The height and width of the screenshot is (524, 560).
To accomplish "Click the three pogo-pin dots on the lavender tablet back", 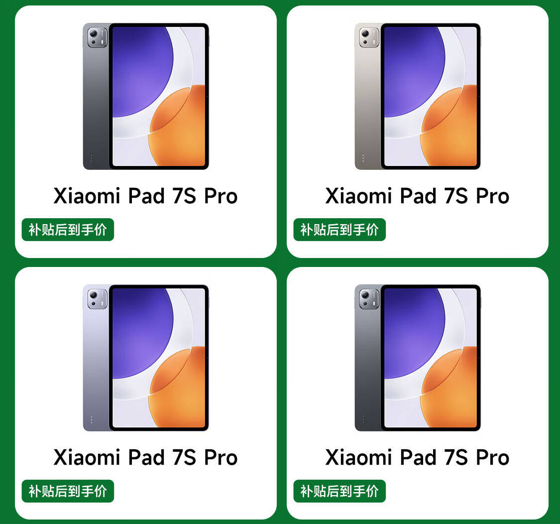I will tap(92, 419).
